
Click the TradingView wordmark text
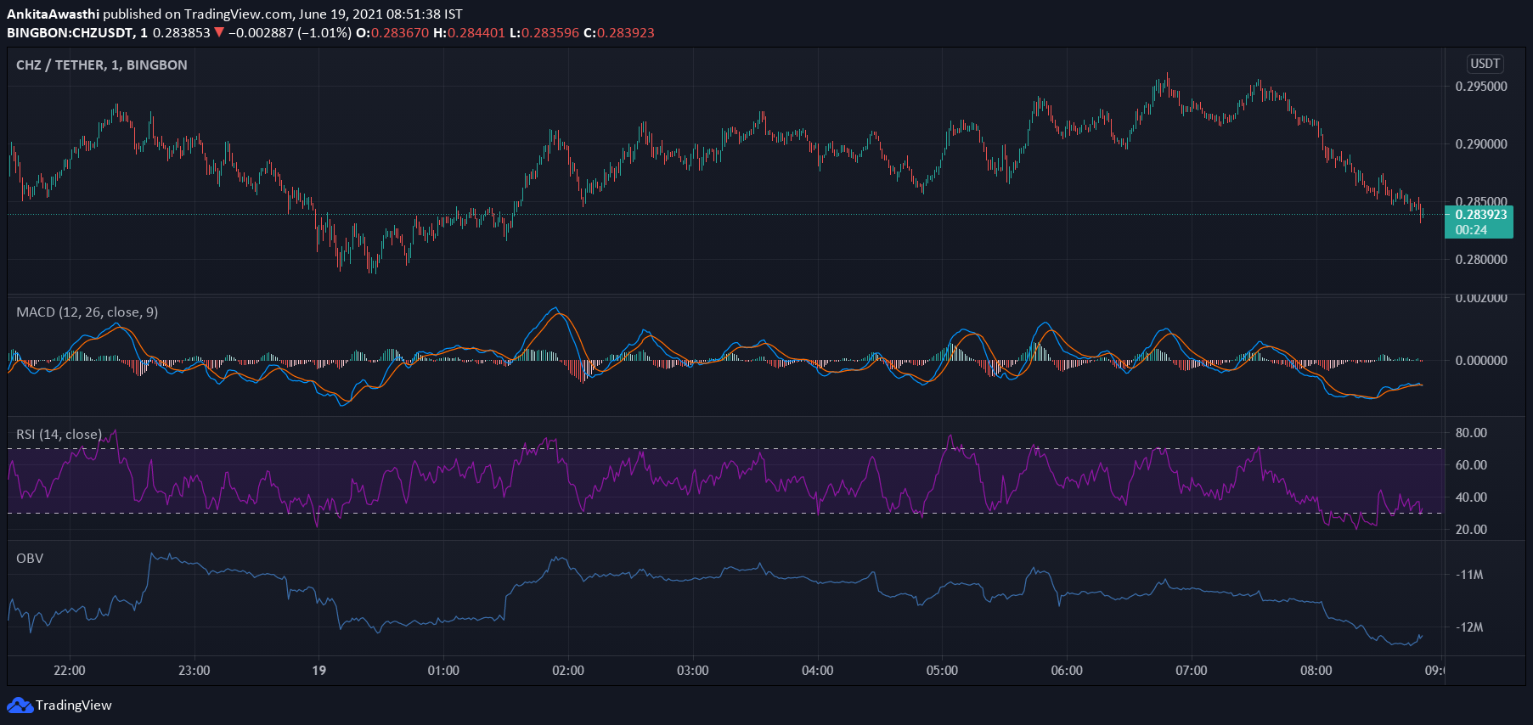(74, 705)
